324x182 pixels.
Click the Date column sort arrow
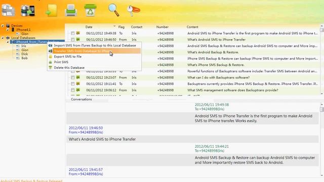tap(114, 26)
